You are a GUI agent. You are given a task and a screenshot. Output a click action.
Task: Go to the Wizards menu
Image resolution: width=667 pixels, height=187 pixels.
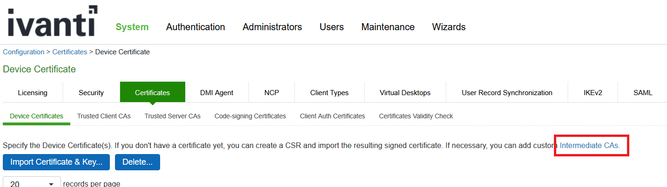[449, 27]
